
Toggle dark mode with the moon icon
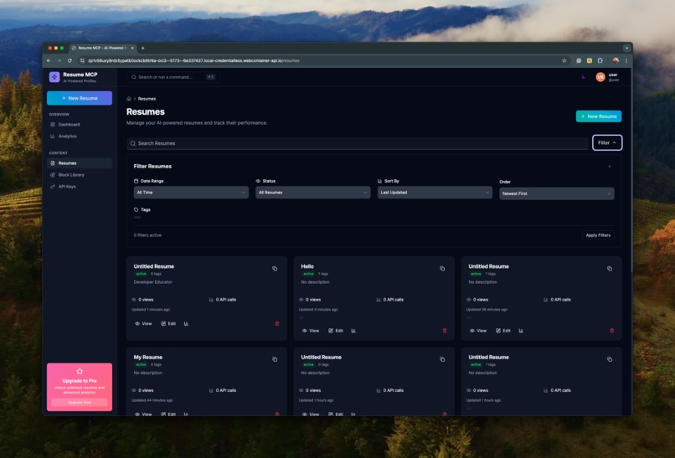click(584, 78)
